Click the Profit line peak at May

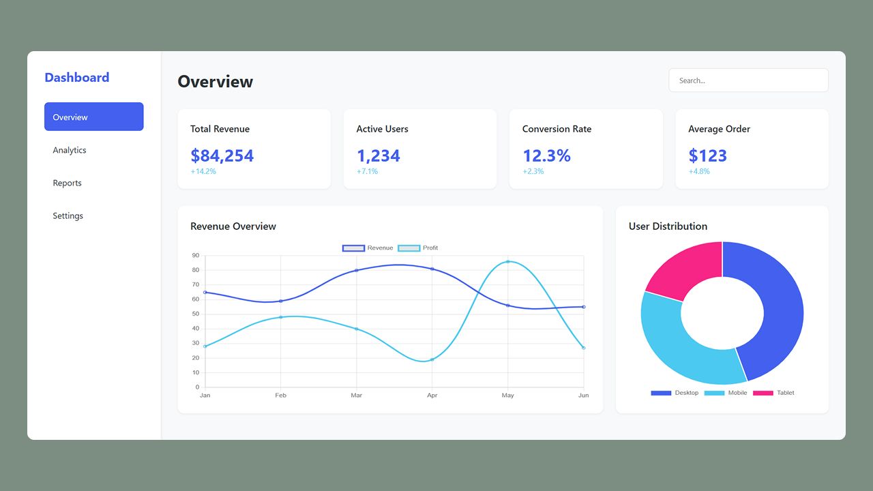click(508, 261)
